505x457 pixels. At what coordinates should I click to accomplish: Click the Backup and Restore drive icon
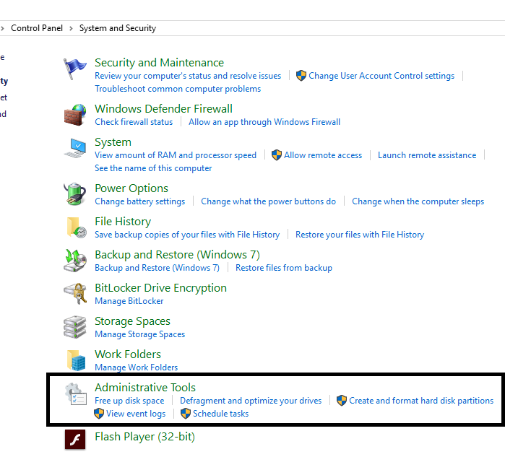point(75,261)
